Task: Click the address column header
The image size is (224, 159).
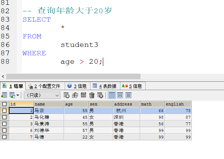Action: point(127,104)
